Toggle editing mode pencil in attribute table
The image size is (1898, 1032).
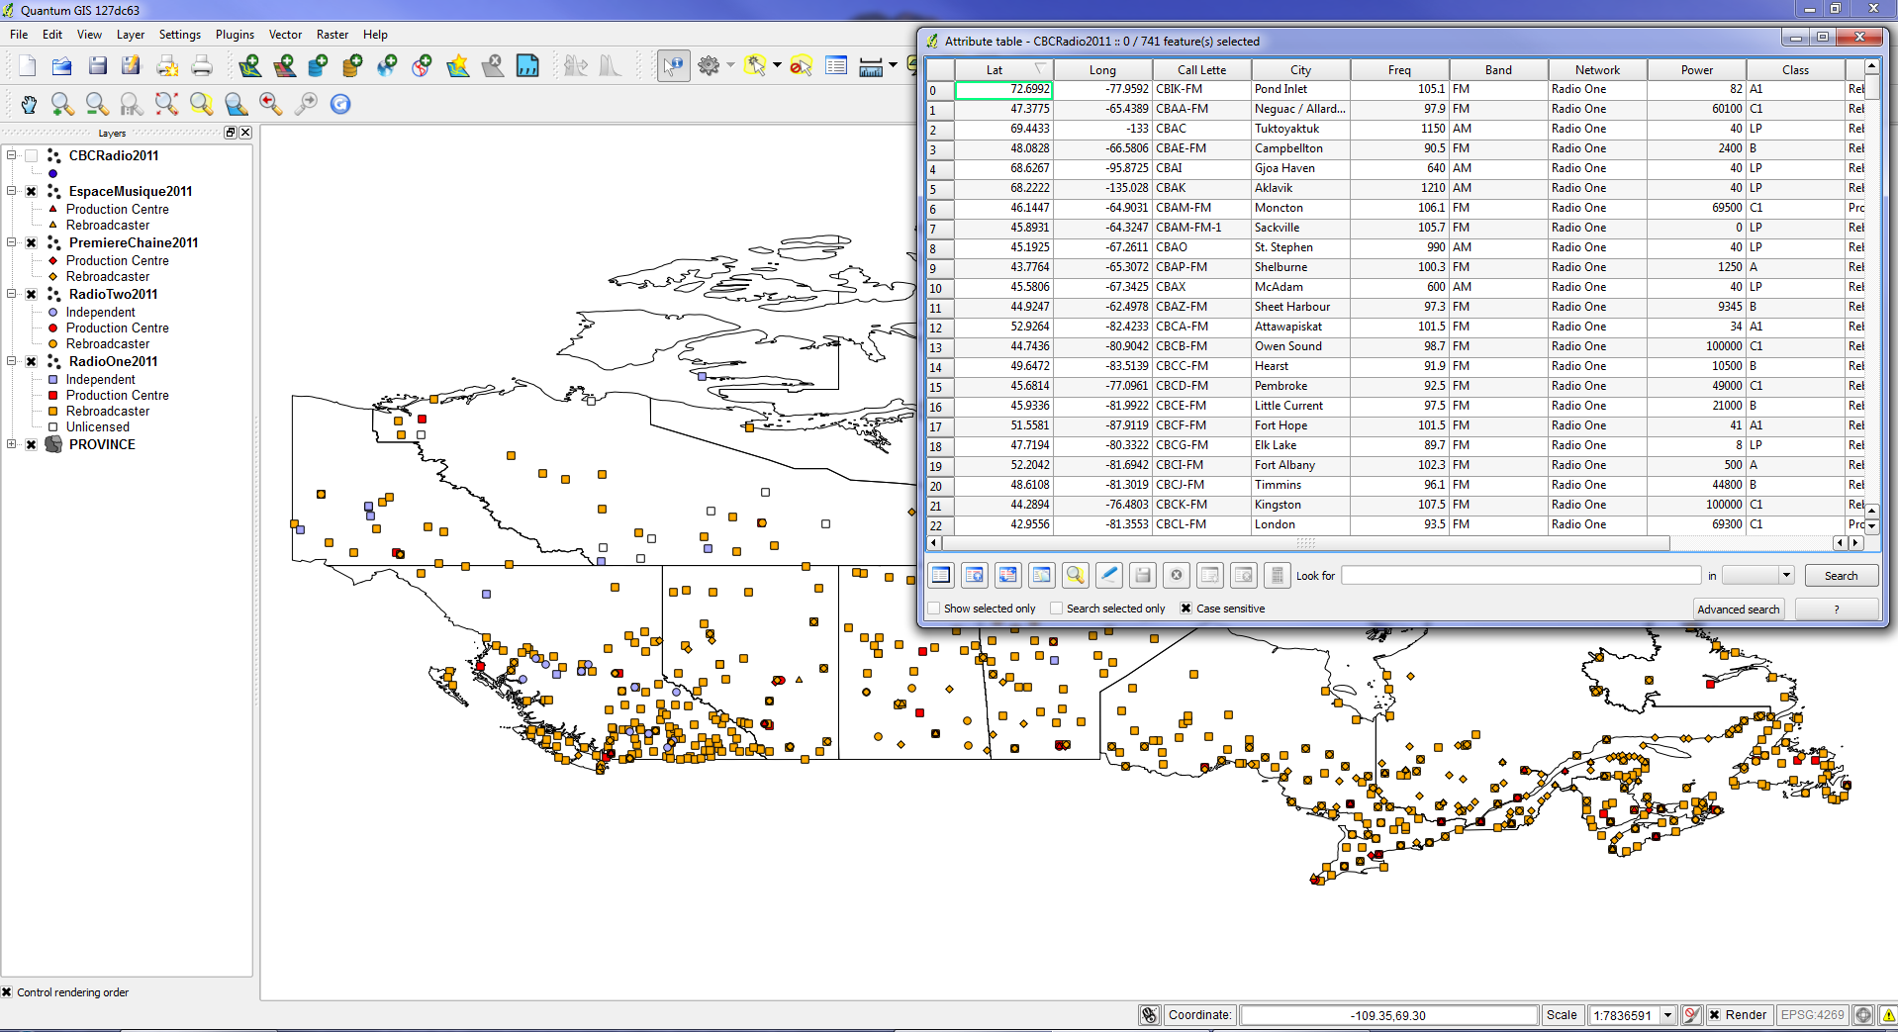(x=1109, y=575)
